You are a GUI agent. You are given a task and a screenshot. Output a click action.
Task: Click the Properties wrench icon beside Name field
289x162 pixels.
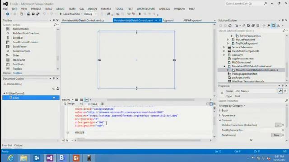click(280, 91)
